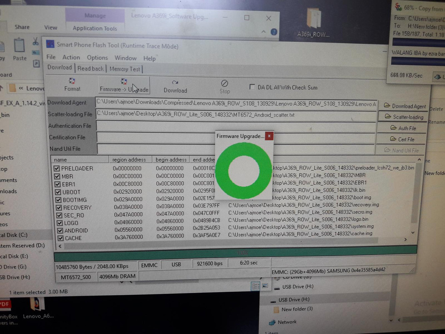Uncheck the UBOOT partition checkbox

coord(58,192)
